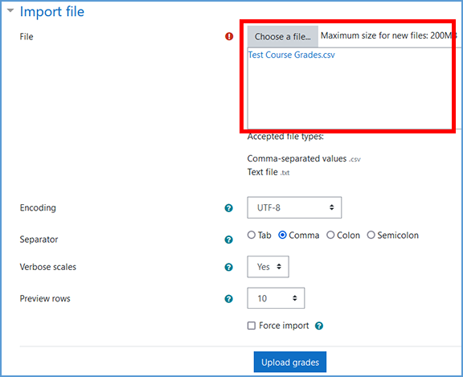Open the Preview rows dropdown showing 10

276,298
